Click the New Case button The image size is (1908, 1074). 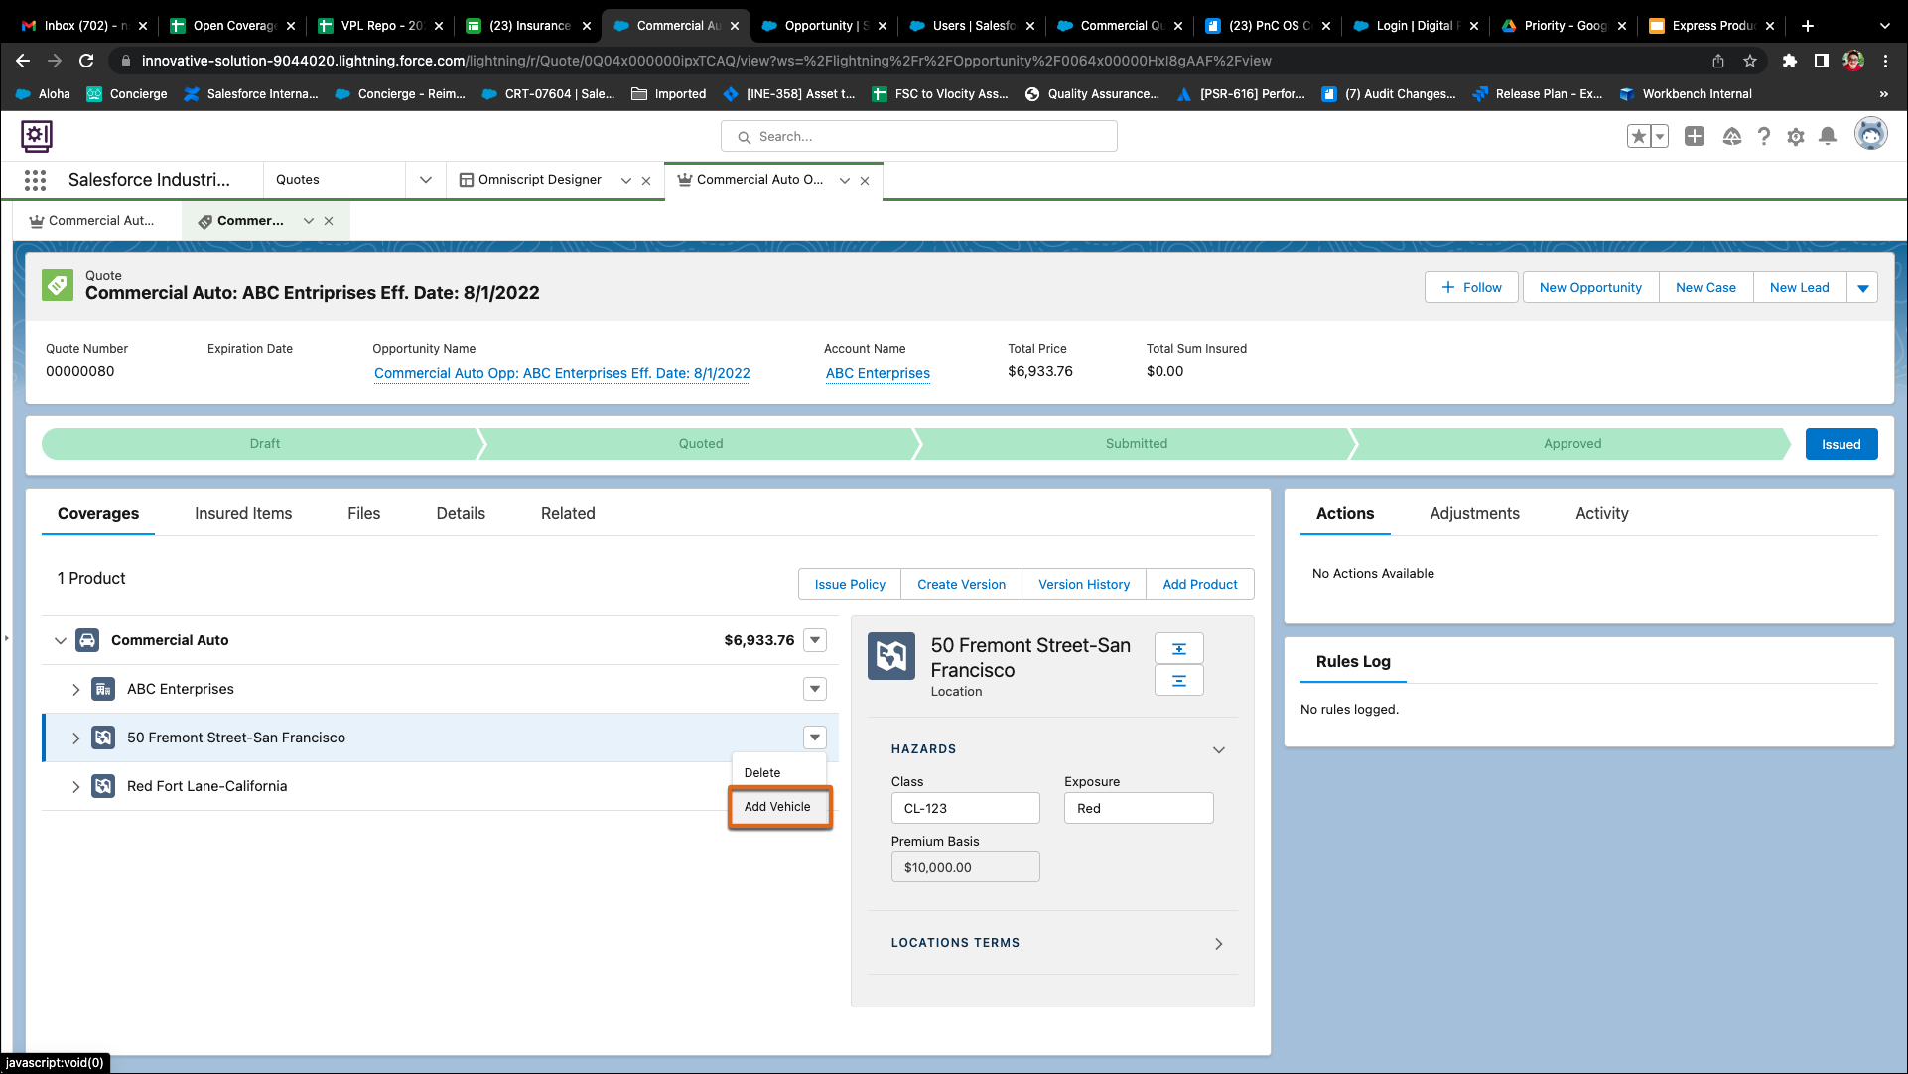pyautogui.click(x=1705, y=288)
